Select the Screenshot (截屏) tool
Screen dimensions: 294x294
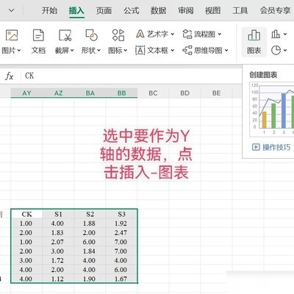tap(65, 35)
